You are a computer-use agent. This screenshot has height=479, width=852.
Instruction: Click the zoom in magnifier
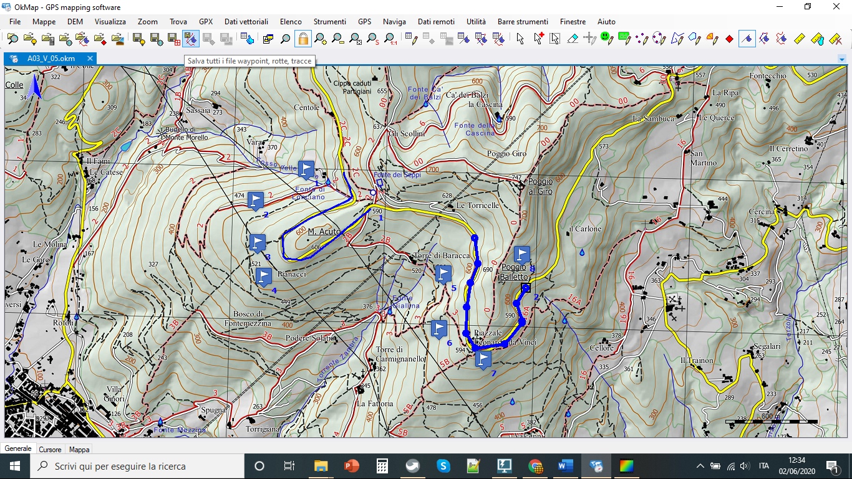[321, 39]
